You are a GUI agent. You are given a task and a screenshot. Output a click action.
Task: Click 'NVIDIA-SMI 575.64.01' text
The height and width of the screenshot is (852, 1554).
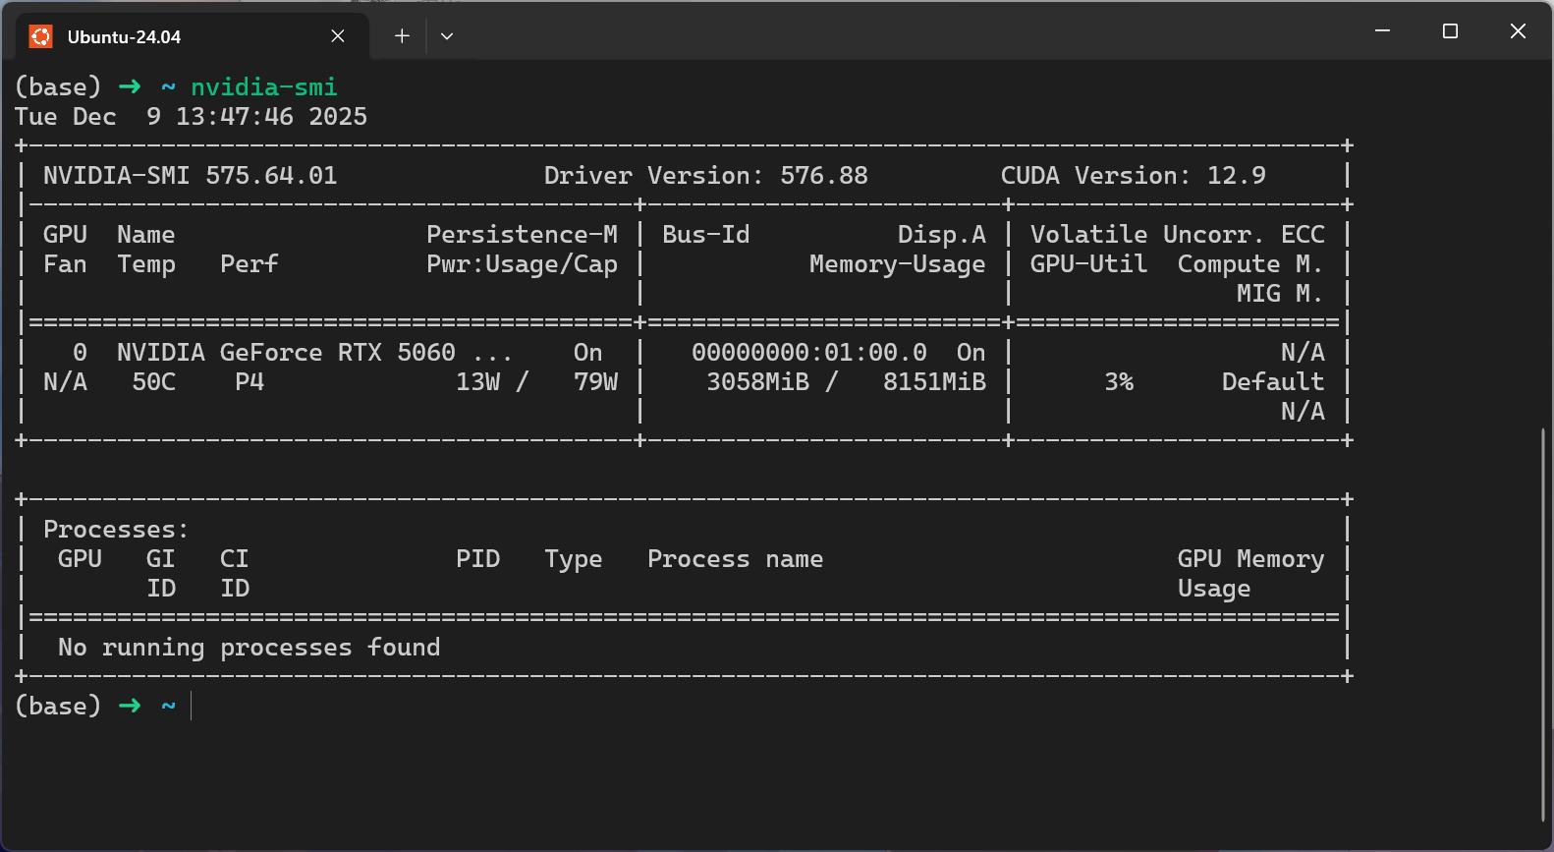pos(191,176)
